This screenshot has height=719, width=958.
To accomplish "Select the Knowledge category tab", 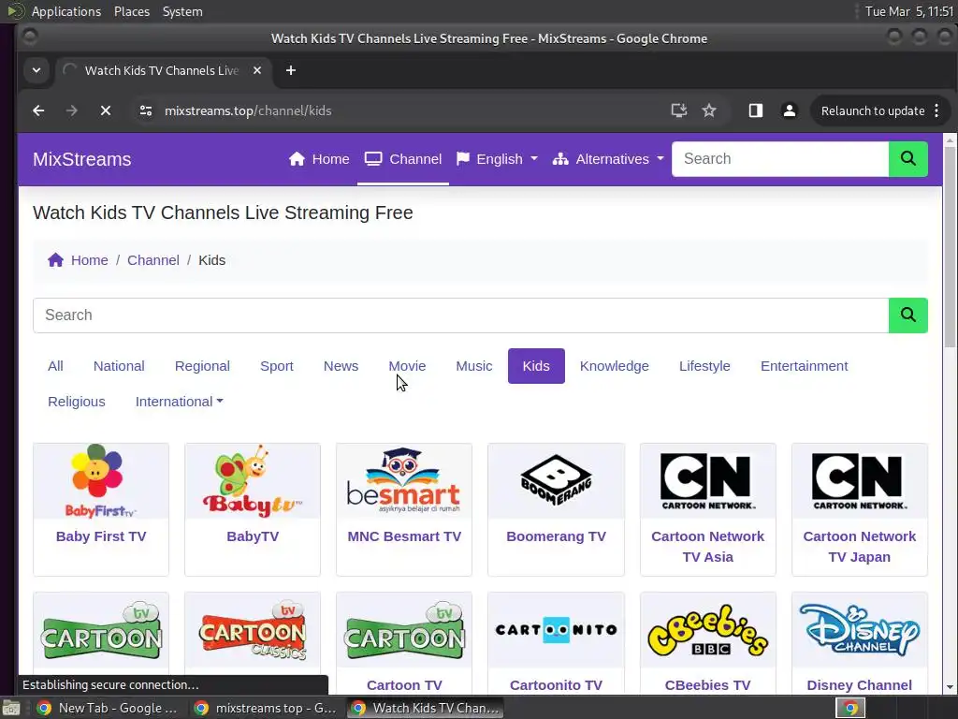I will (x=614, y=366).
